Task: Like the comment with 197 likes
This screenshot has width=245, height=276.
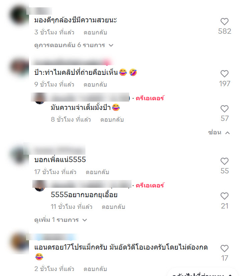Action: (x=224, y=74)
